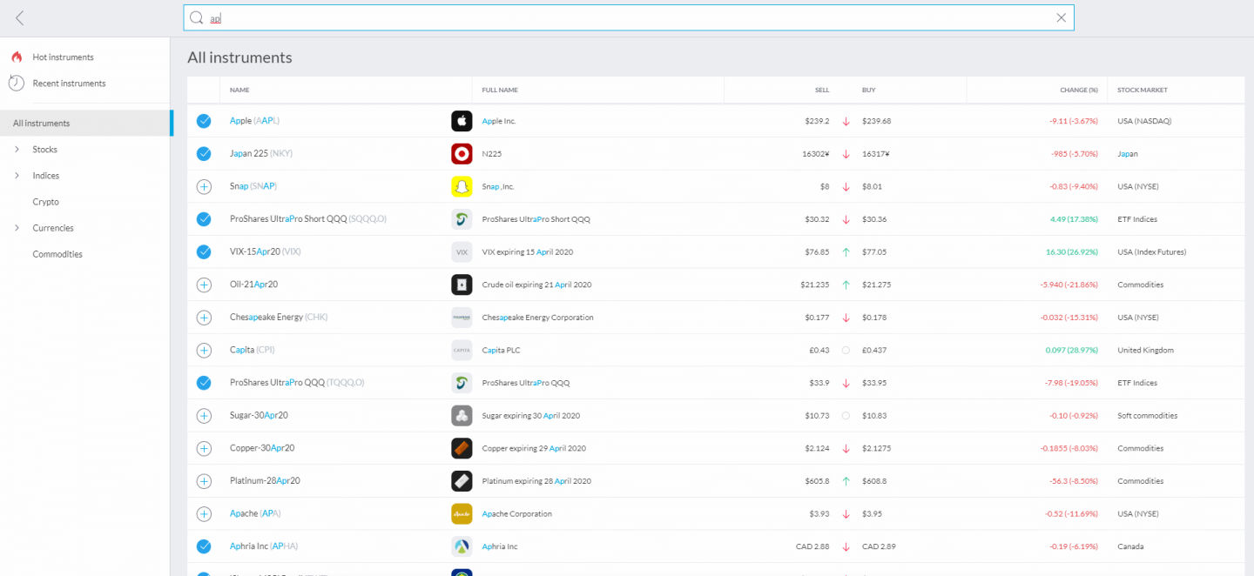Click the N225 Japan flag icon
1254x576 pixels.
tap(462, 153)
